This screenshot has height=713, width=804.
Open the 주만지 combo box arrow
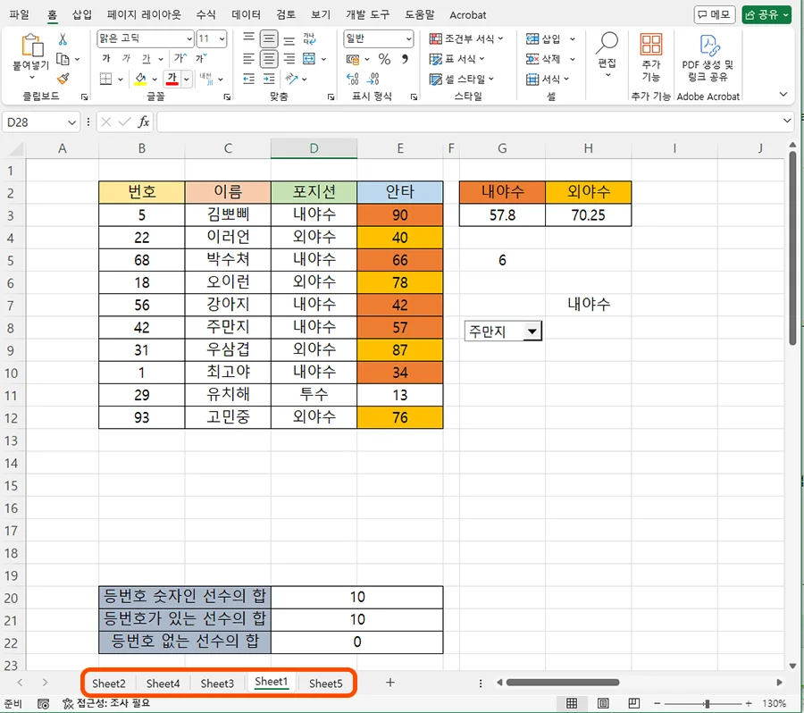click(x=532, y=331)
